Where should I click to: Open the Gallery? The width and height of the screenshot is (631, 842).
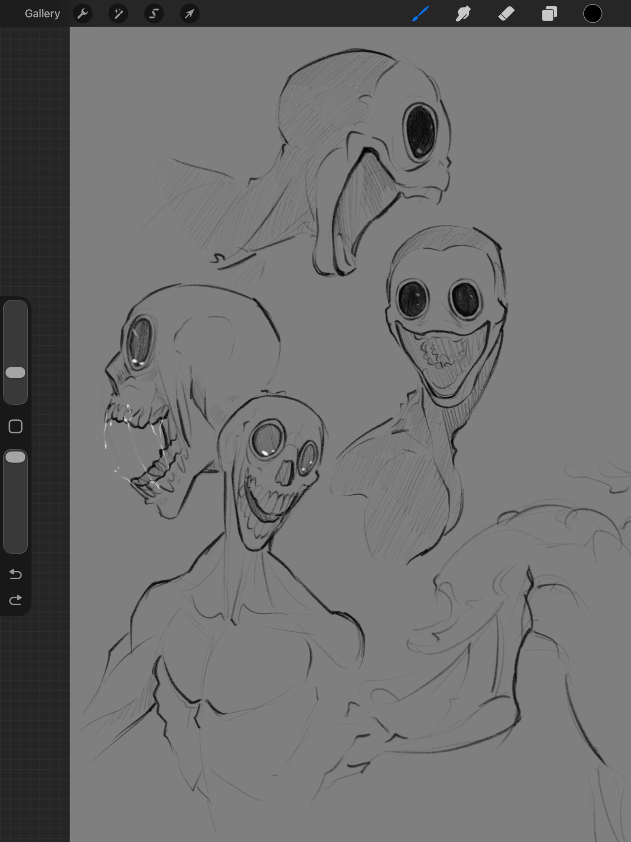[x=42, y=13]
